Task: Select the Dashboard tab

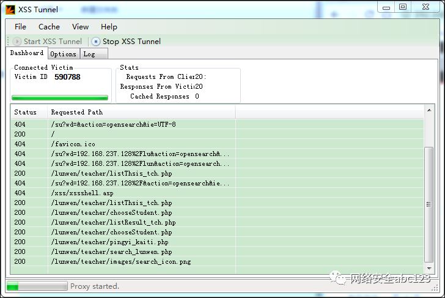Action: pyautogui.click(x=27, y=53)
